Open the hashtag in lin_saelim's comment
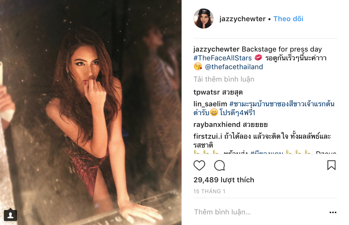 tap(264, 108)
